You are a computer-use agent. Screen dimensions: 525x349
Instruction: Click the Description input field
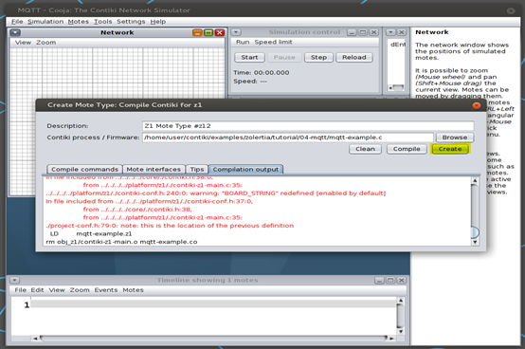click(x=308, y=126)
